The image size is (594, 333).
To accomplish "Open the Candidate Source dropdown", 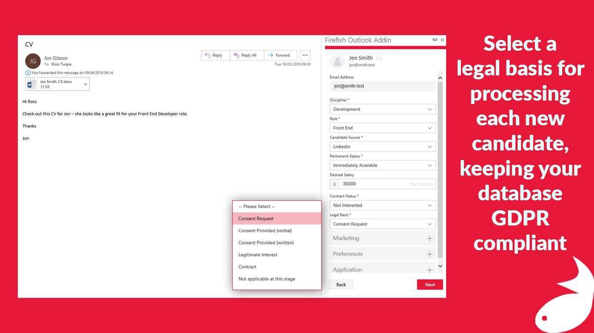I will click(x=383, y=147).
